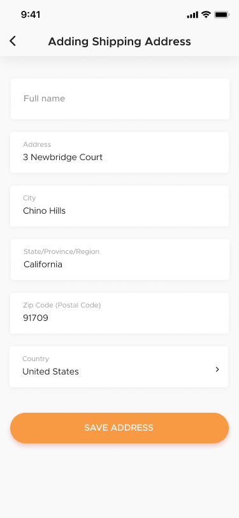239x518 pixels.
Task: Click the 9:41 clock in status bar
Action: (31, 15)
